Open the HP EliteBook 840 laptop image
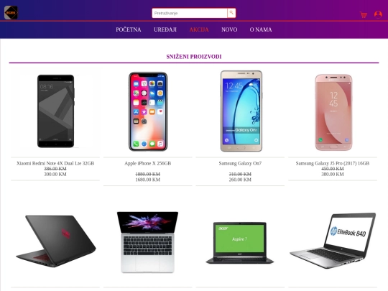 [333, 241]
